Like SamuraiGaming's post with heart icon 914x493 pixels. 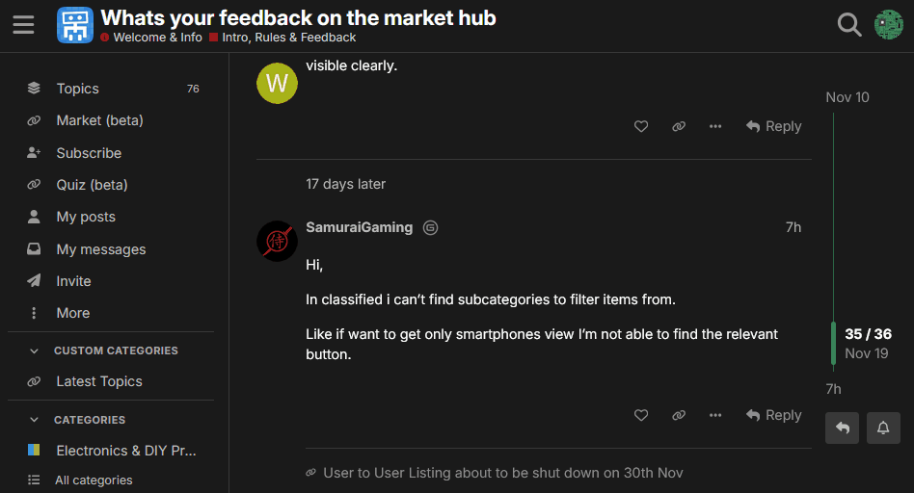point(641,415)
